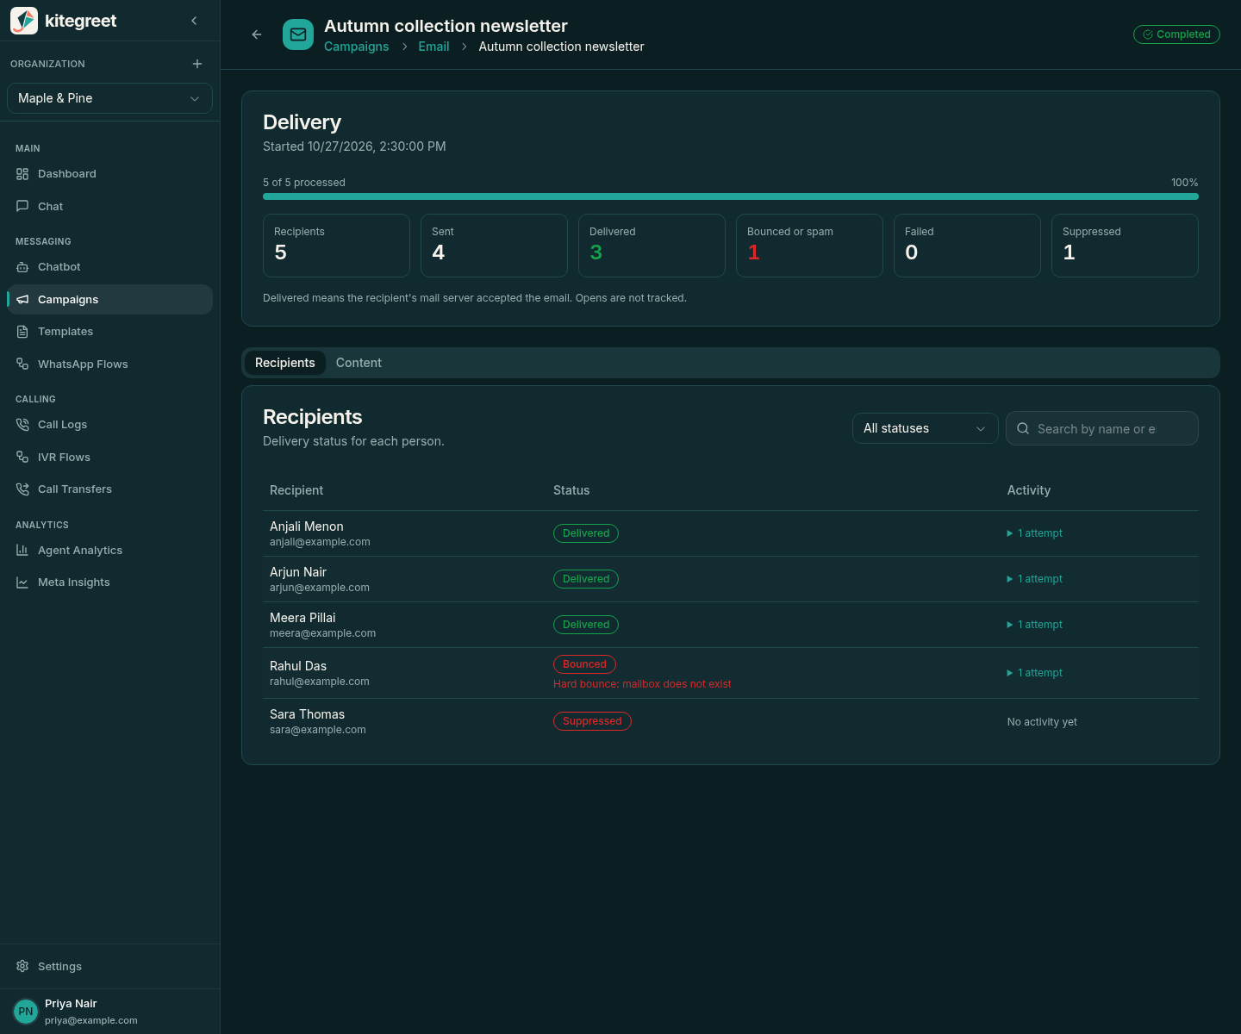Click the Suppressed badge for Sara Thomas
This screenshot has width=1241, height=1034.
point(592,721)
